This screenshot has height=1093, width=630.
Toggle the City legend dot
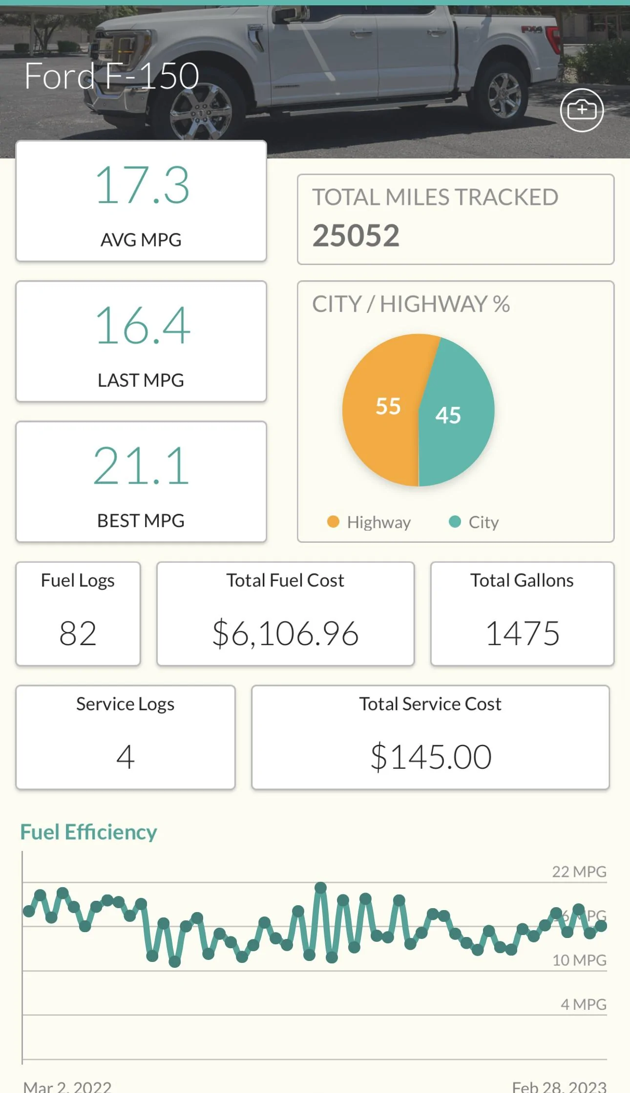click(x=455, y=522)
